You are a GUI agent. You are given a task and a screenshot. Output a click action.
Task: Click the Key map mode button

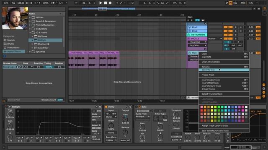point(235,3)
